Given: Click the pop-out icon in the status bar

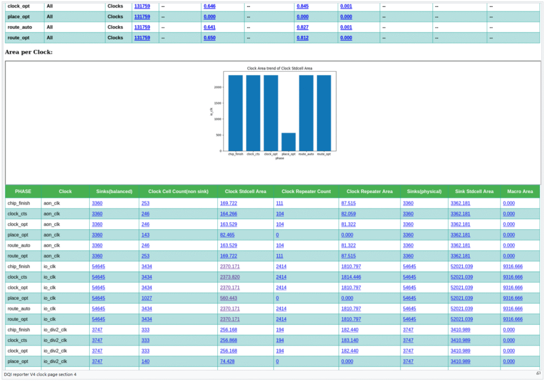Looking at the screenshot, I should coord(538,374).
